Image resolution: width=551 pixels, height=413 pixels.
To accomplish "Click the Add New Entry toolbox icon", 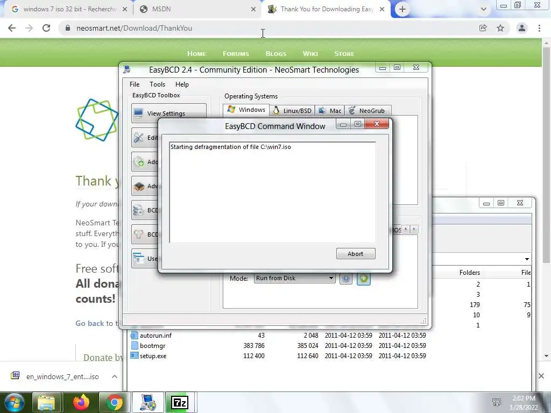I will [138, 161].
